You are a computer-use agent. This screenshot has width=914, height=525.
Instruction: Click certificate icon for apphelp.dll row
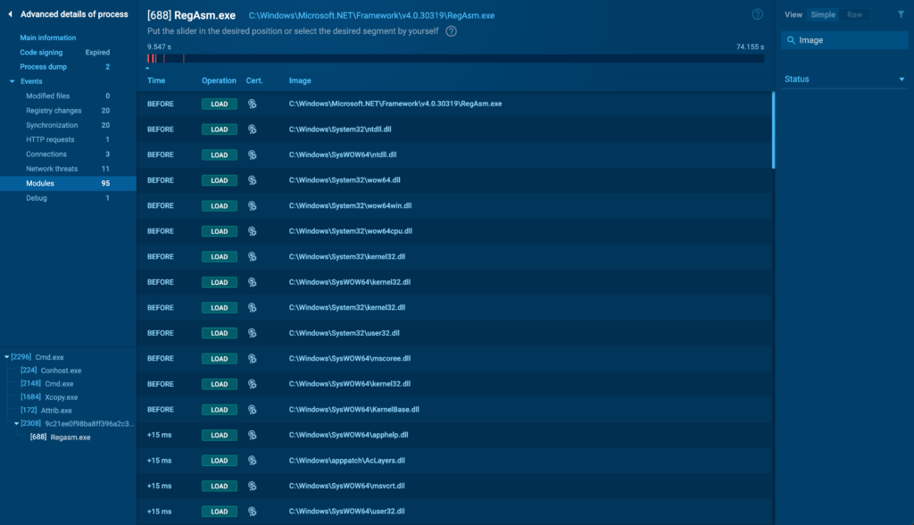click(253, 435)
